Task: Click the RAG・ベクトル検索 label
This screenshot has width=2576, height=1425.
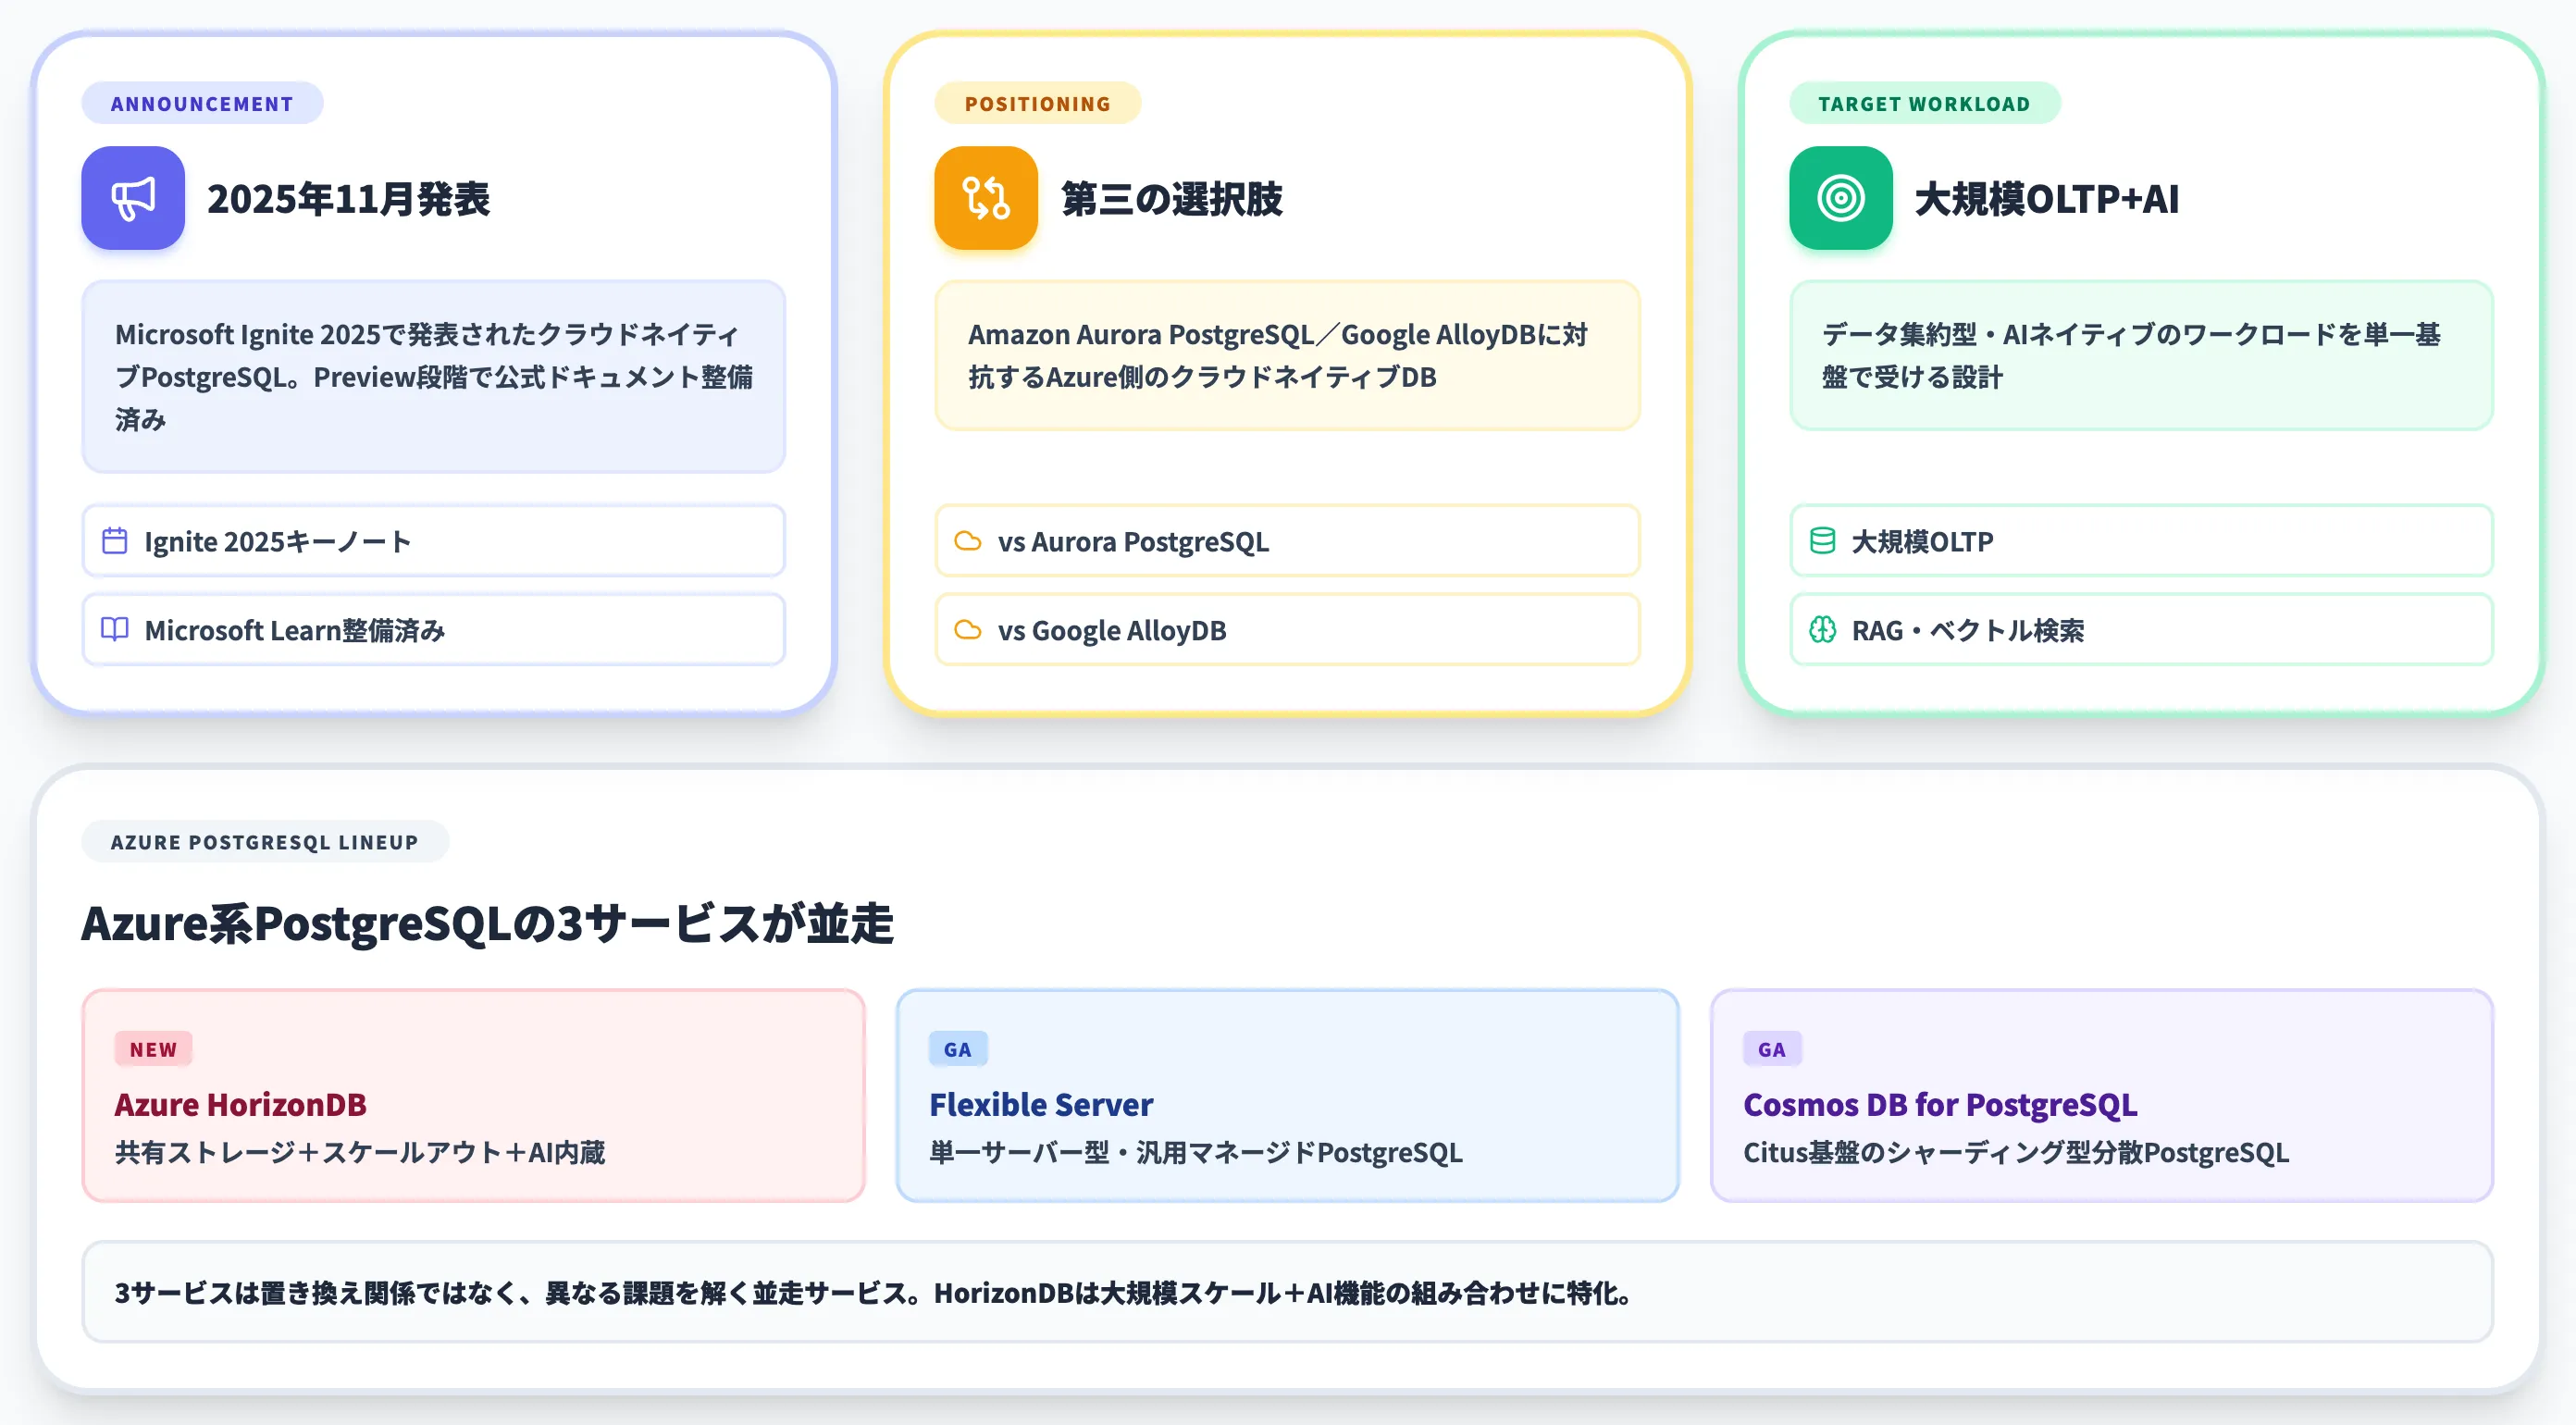Action: pyautogui.click(x=1968, y=630)
